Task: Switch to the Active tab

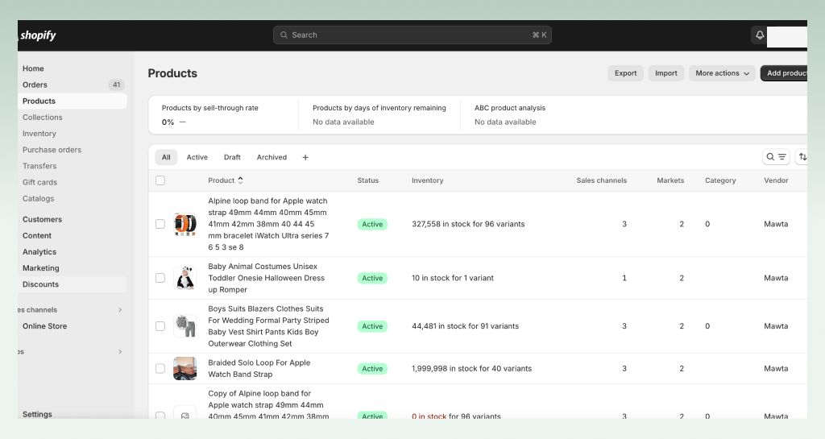Action: point(197,157)
